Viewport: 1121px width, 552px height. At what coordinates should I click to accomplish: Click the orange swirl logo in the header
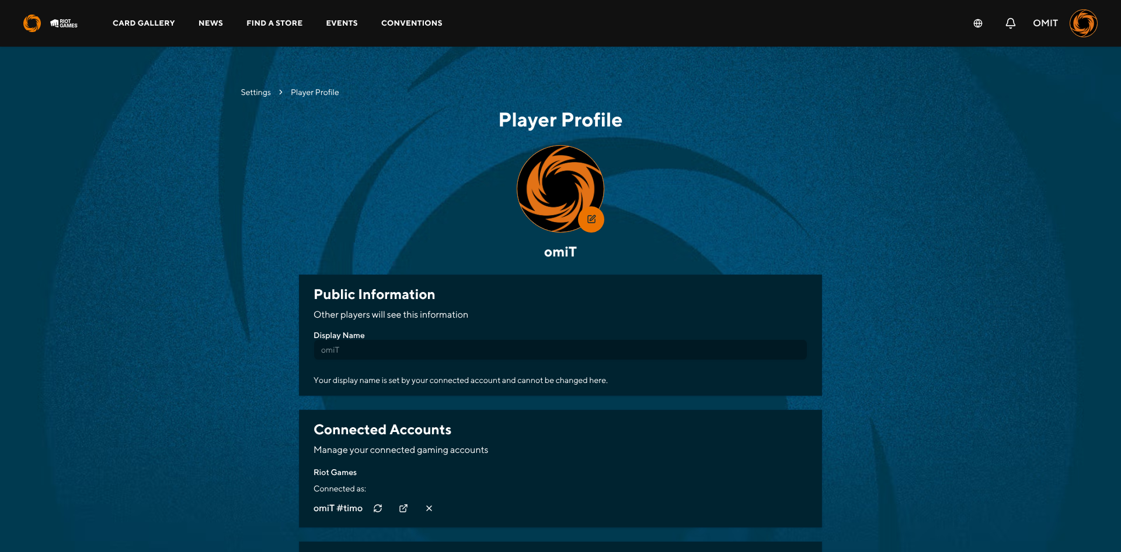coord(32,23)
